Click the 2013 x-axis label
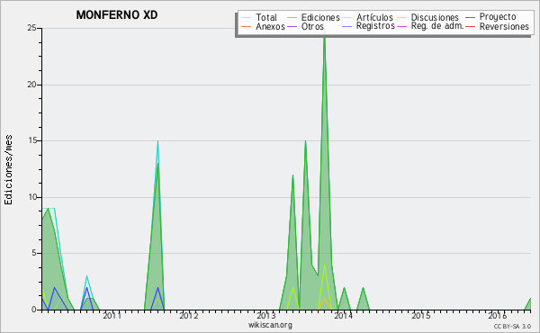This screenshot has height=333, width=540. point(265,315)
